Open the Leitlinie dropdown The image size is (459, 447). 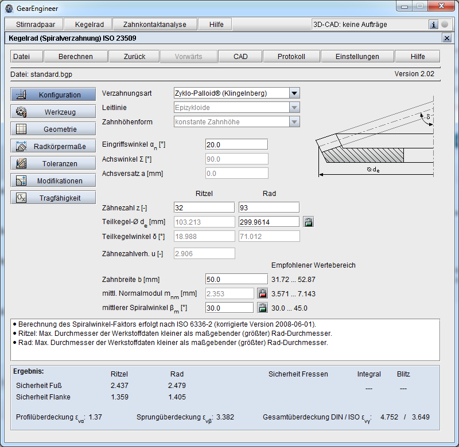[294, 108]
